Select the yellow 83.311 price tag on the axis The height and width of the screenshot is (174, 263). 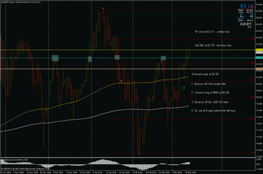(x=259, y=50)
